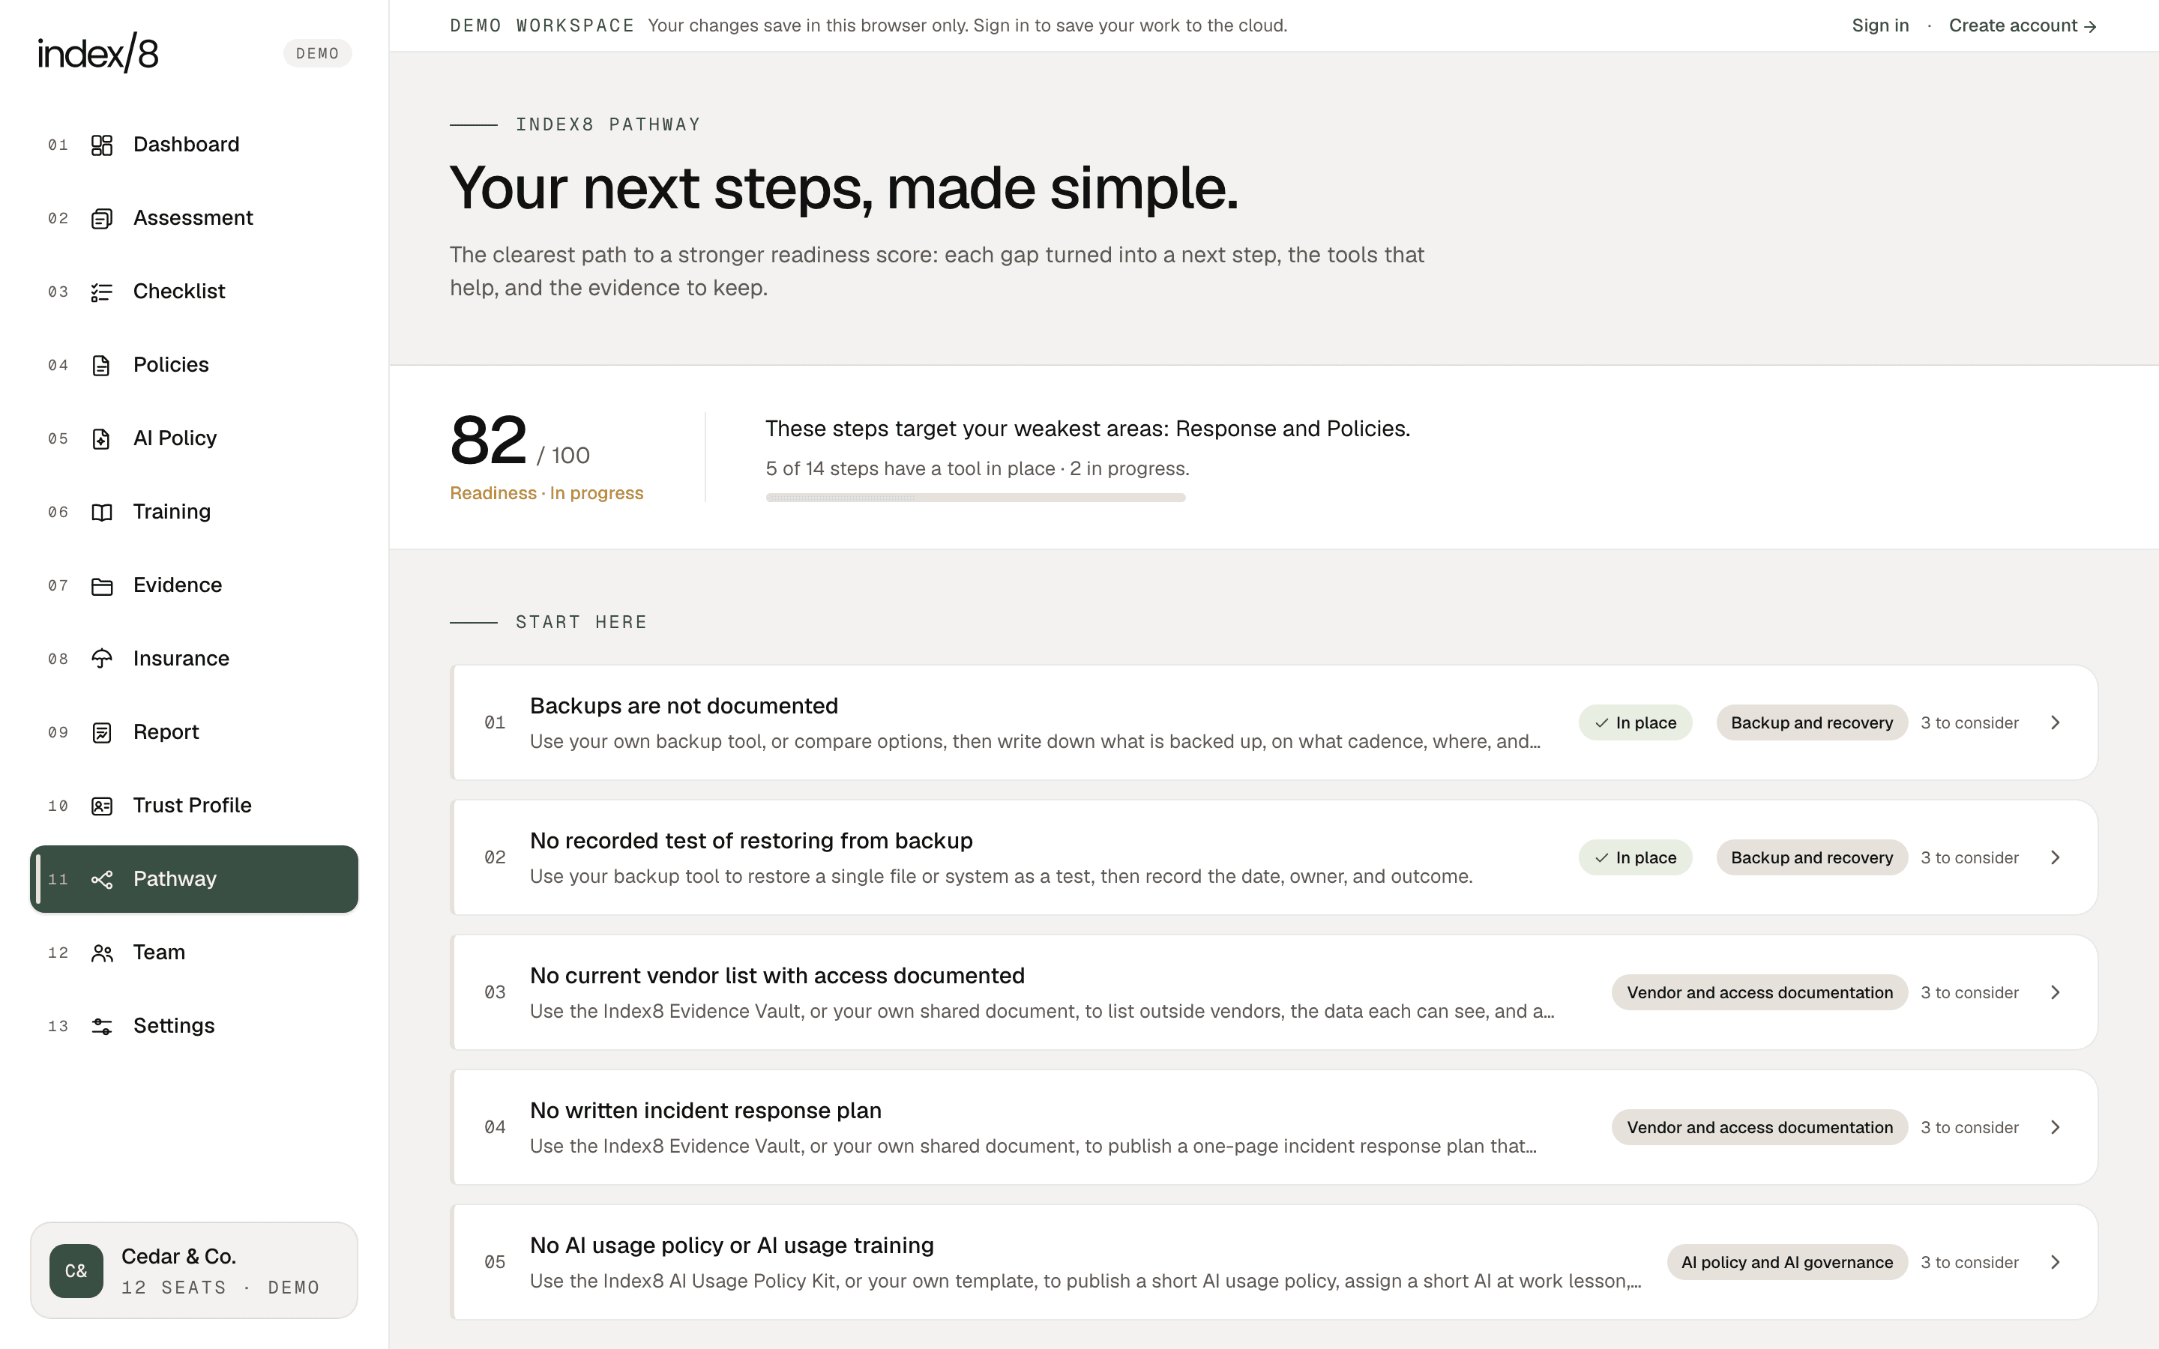
Task: Click the Settings sliders icon
Action: pos(102,1027)
